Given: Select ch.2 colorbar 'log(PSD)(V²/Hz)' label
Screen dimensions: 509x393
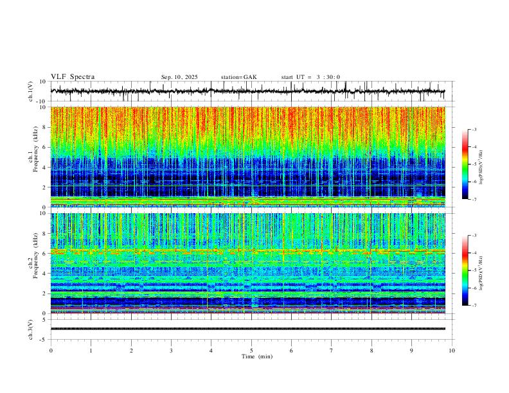Looking at the screenshot, I should point(481,273).
